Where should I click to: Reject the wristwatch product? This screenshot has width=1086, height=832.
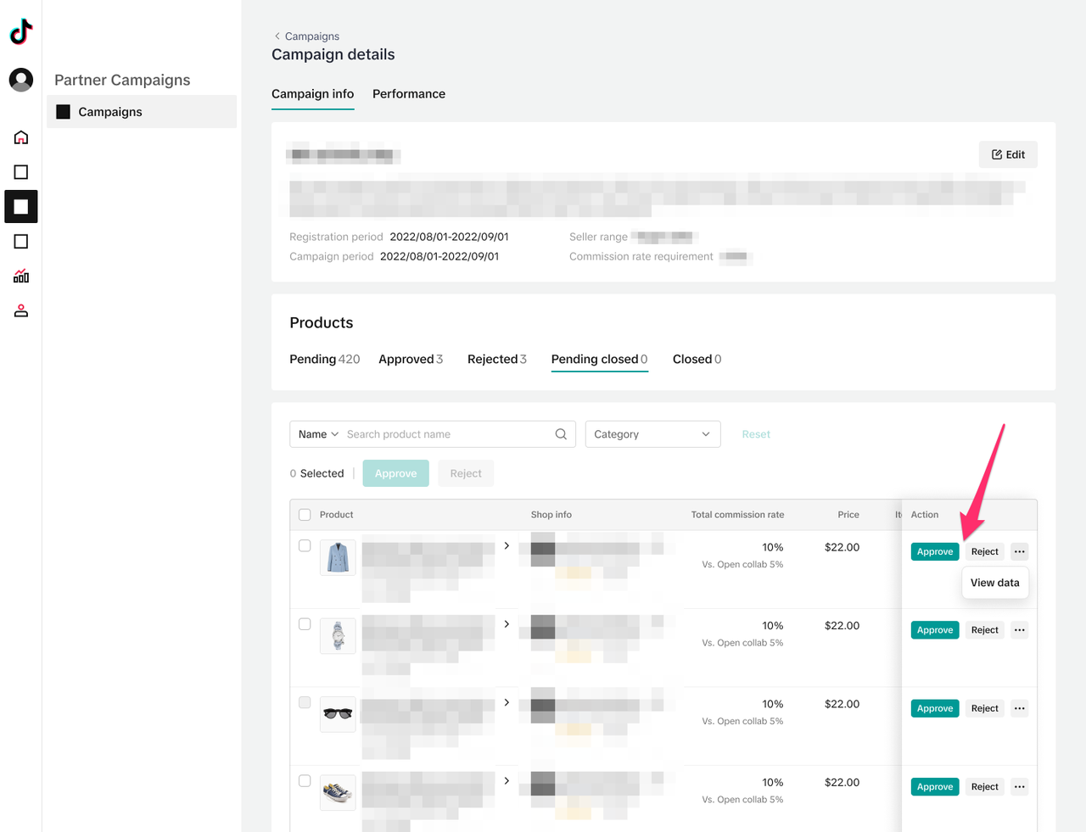coord(984,630)
